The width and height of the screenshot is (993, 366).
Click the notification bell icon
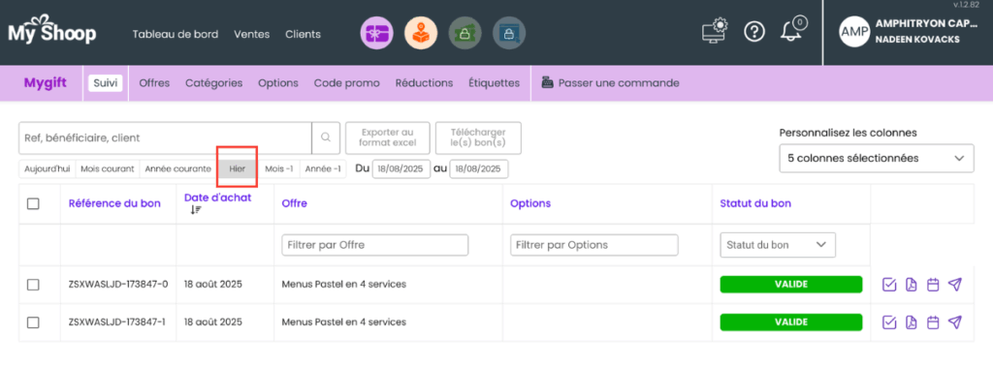[x=793, y=31]
